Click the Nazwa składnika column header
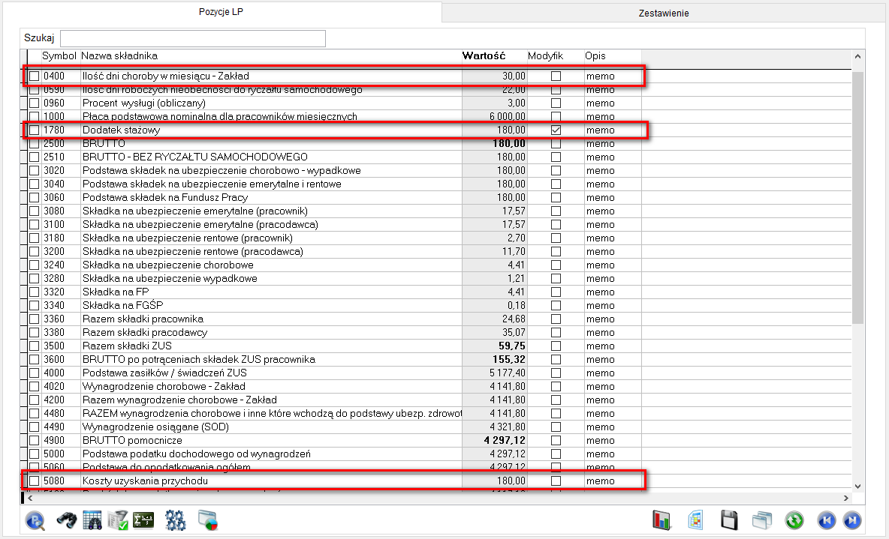The image size is (889, 539). (119, 56)
